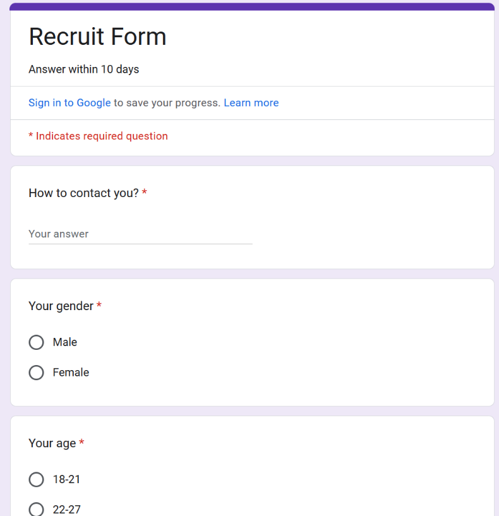The height and width of the screenshot is (516, 499).
Task: Focus the Your answer text field
Action: point(140,234)
